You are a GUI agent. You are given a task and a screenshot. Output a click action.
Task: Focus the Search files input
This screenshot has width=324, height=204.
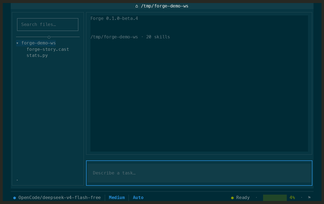47,24
